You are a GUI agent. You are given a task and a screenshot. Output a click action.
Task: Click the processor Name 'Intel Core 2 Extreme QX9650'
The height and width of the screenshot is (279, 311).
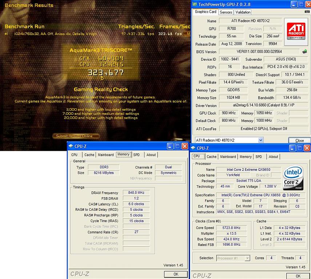pyautogui.click(x=248, y=170)
